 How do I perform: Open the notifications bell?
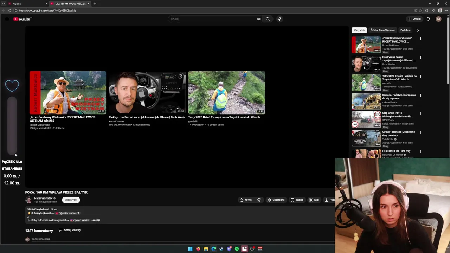[x=428, y=19]
